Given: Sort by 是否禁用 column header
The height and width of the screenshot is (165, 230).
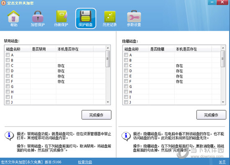Looking at the screenshot, I should (43, 49).
